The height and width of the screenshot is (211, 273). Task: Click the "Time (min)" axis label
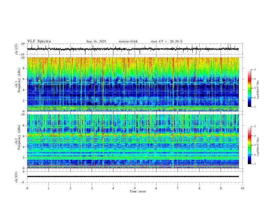coord(138,191)
